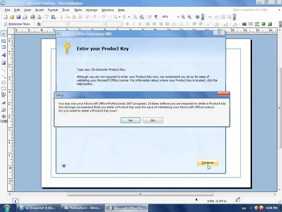
Task: Click the Continue button
Action: point(208,163)
